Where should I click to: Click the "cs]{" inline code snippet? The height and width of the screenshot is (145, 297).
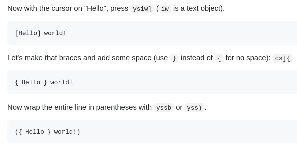pyautogui.click(x=283, y=58)
